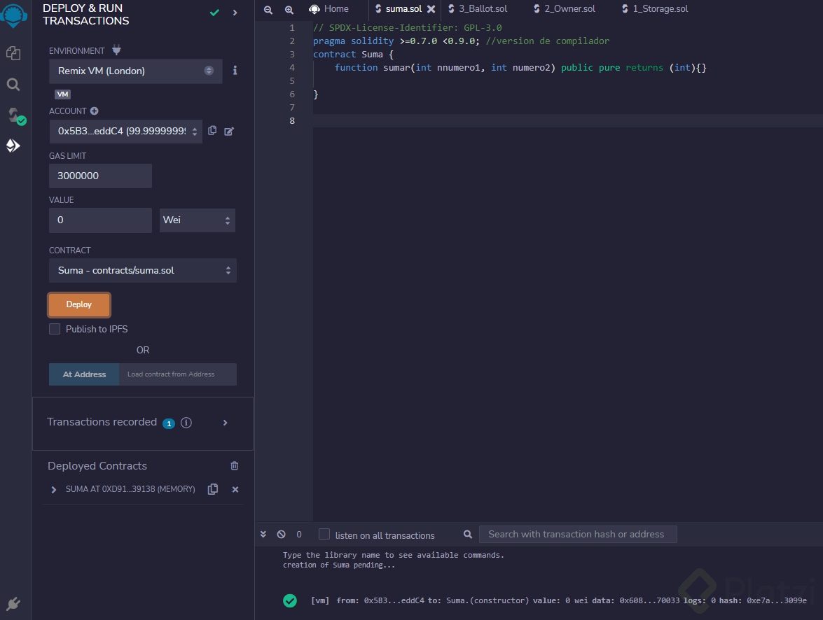The height and width of the screenshot is (620, 823).
Task: Click the Transactions recorded count badge
Action: tap(169, 423)
